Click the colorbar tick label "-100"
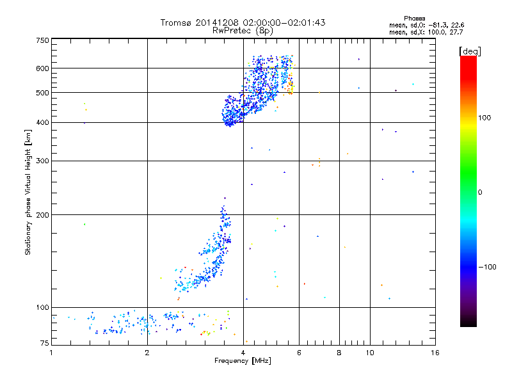 [487, 267]
